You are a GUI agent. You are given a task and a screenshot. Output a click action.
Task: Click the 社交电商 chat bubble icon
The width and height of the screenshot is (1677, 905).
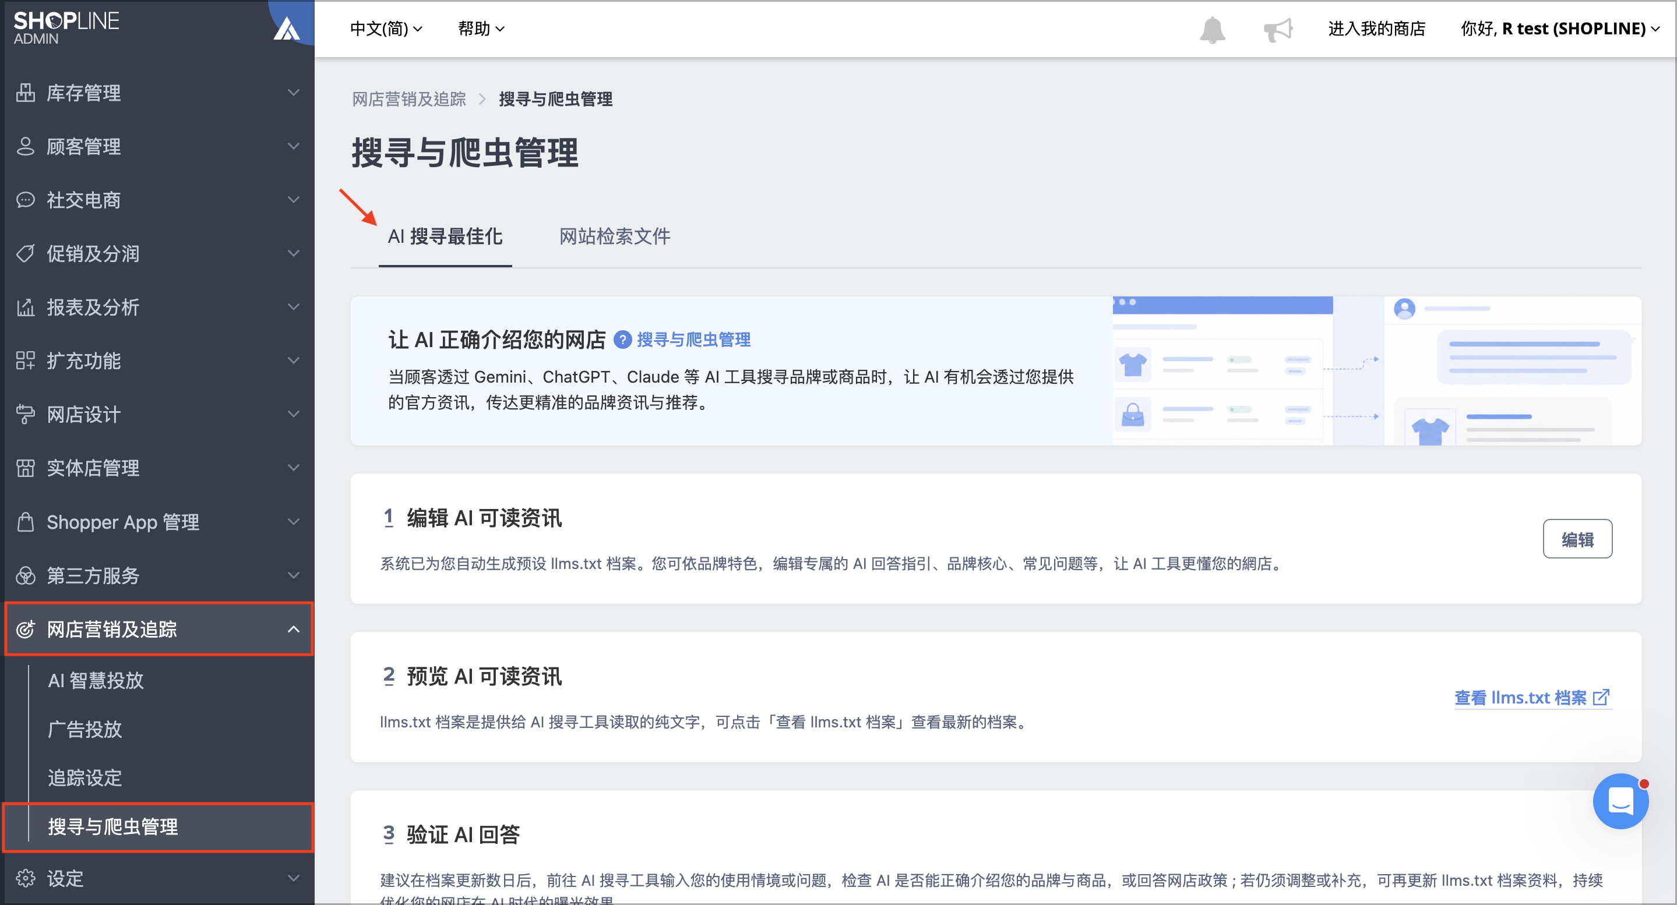[x=26, y=200]
